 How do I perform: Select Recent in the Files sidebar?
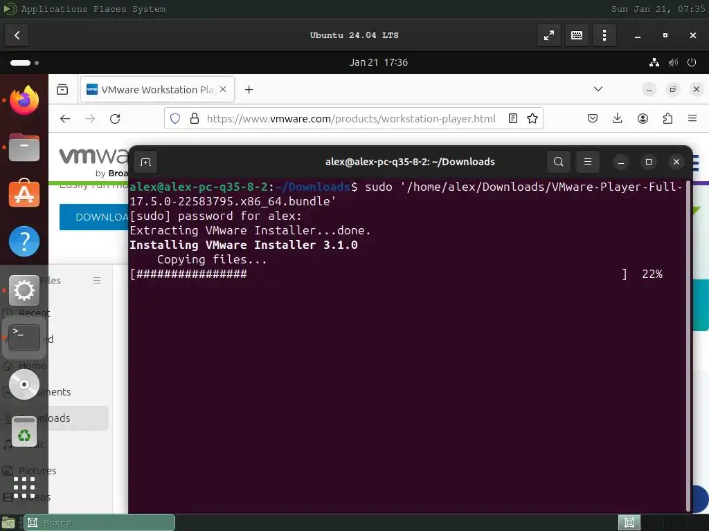tap(35, 313)
